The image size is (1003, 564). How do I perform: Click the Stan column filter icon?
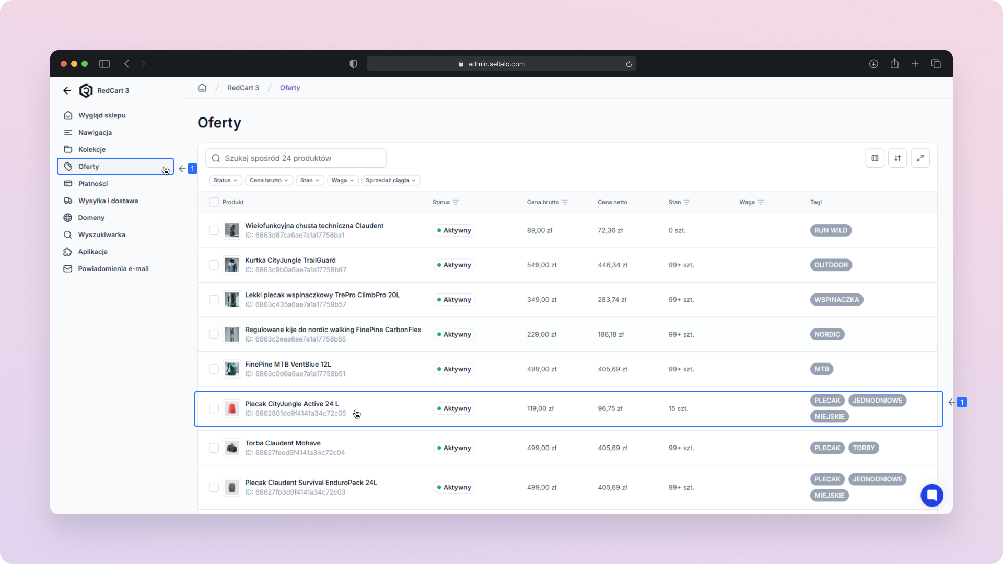tap(686, 202)
